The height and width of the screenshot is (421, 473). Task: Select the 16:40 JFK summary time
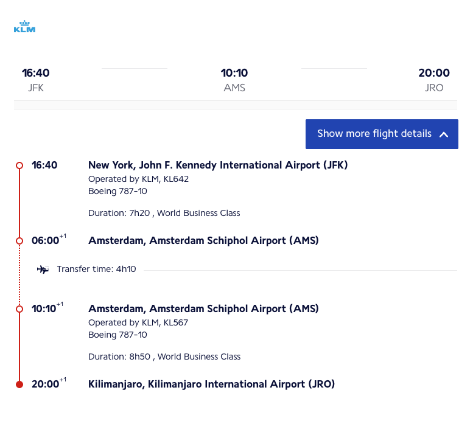click(36, 74)
